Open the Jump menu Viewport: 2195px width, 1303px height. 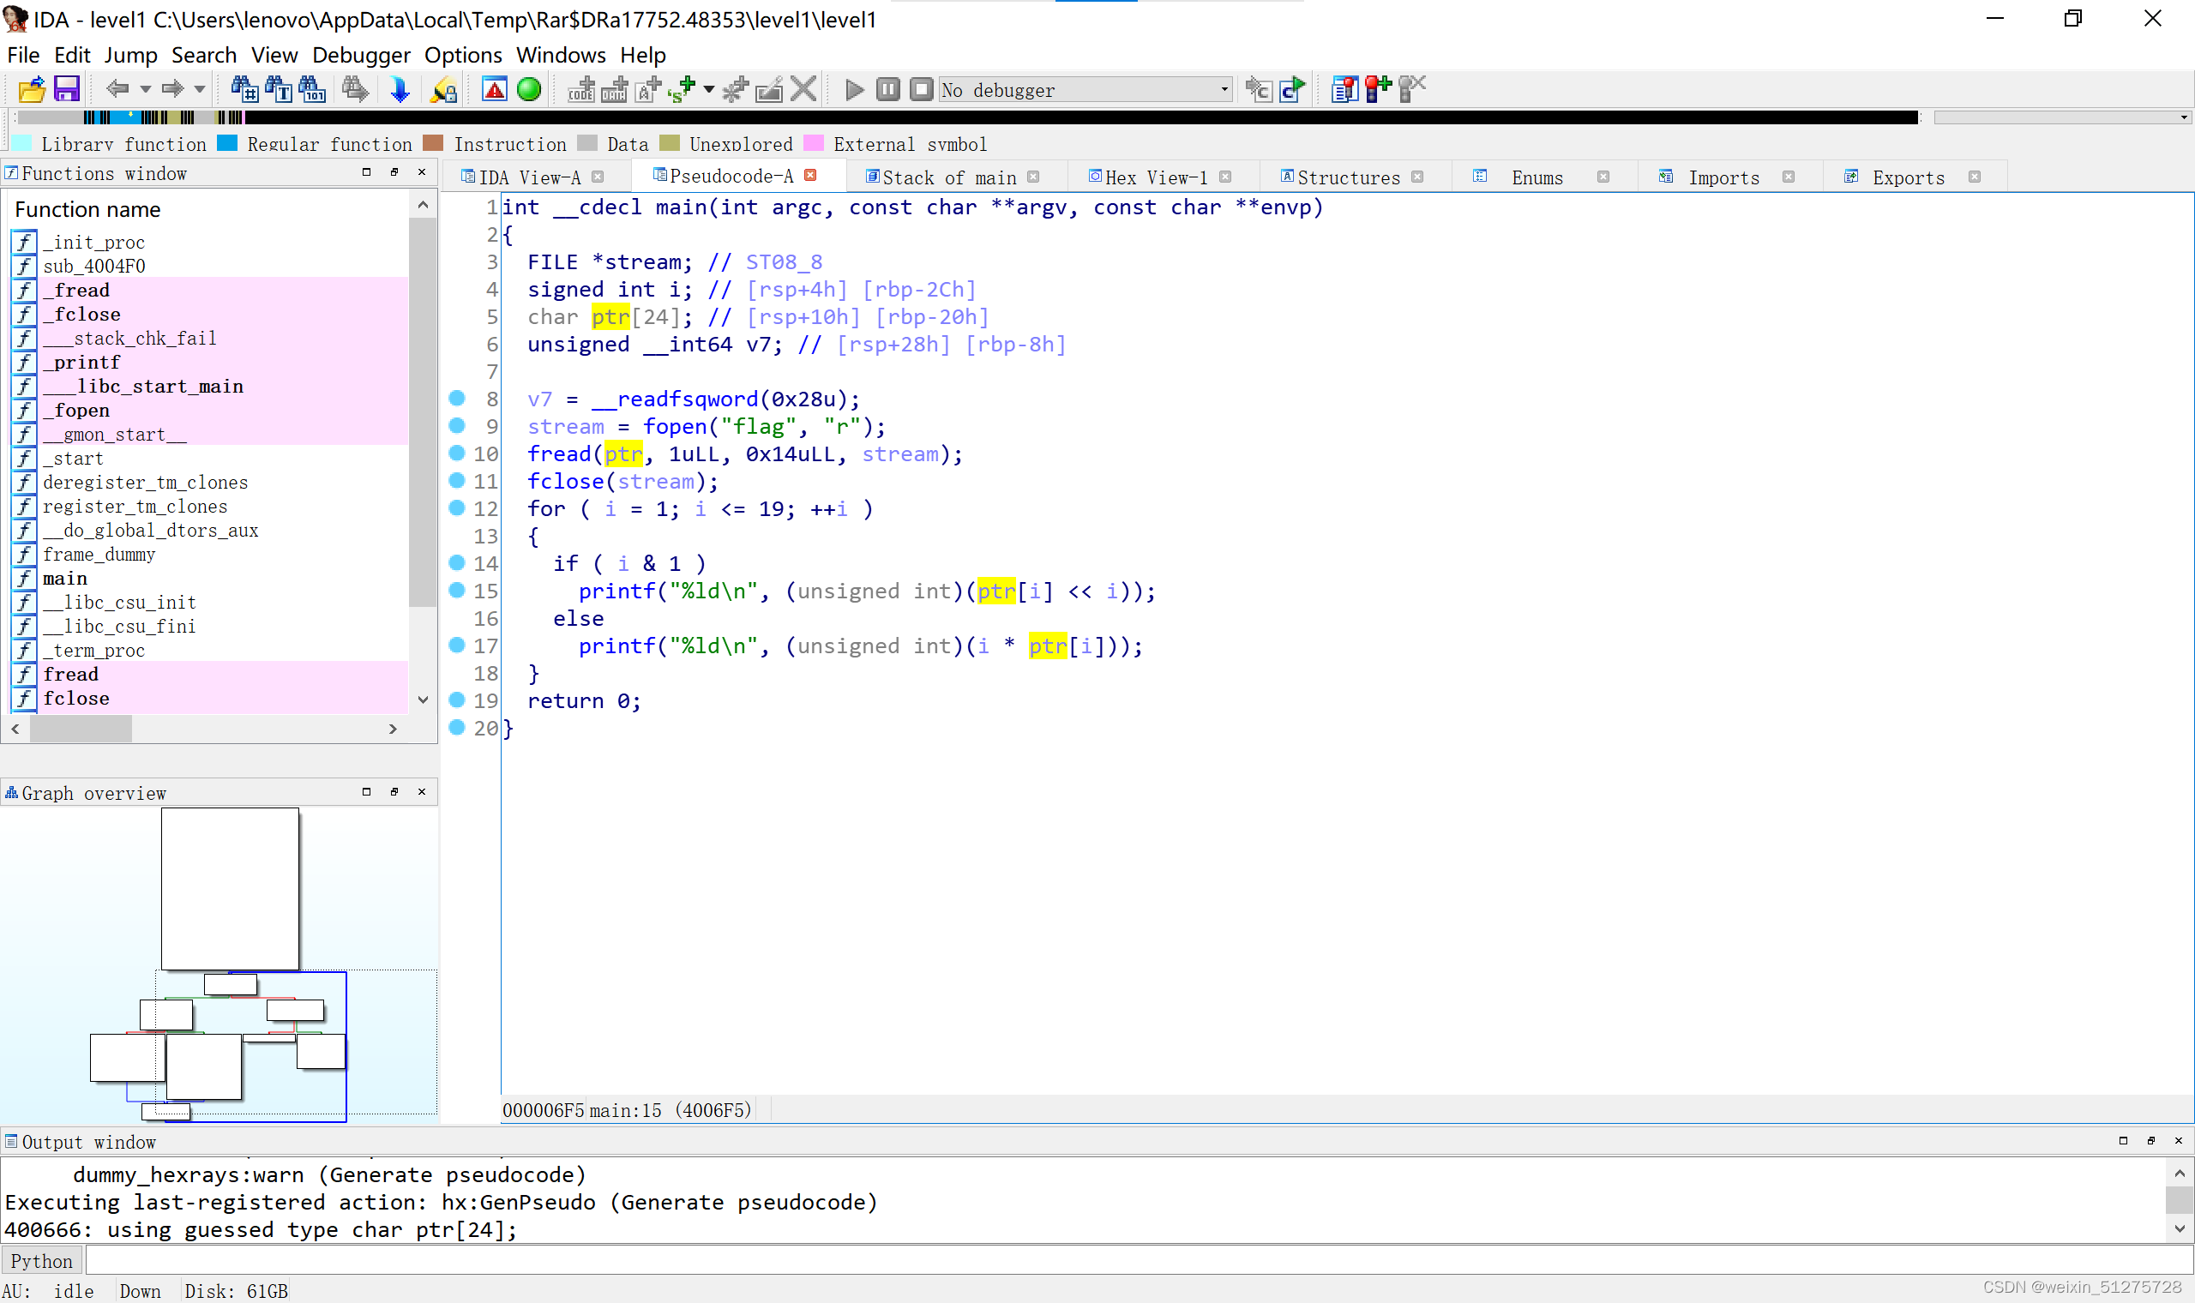131,55
